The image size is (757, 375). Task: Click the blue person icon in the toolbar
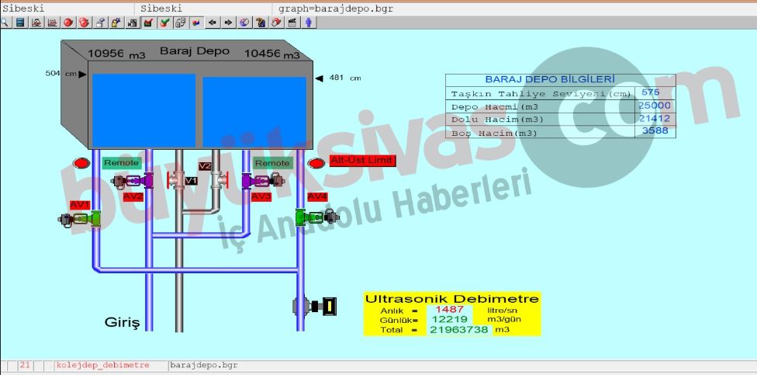pyautogui.click(x=309, y=23)
